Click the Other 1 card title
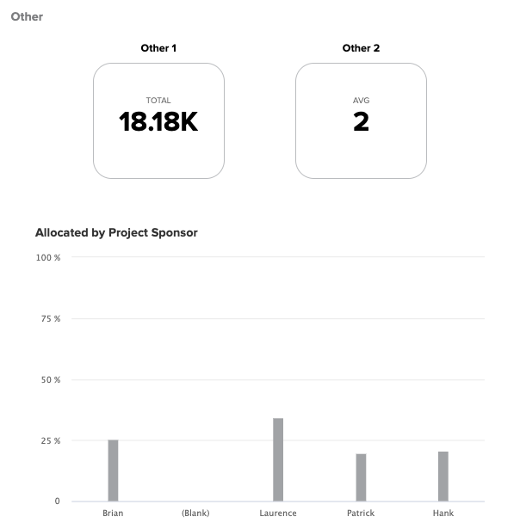 click(158, 48)
